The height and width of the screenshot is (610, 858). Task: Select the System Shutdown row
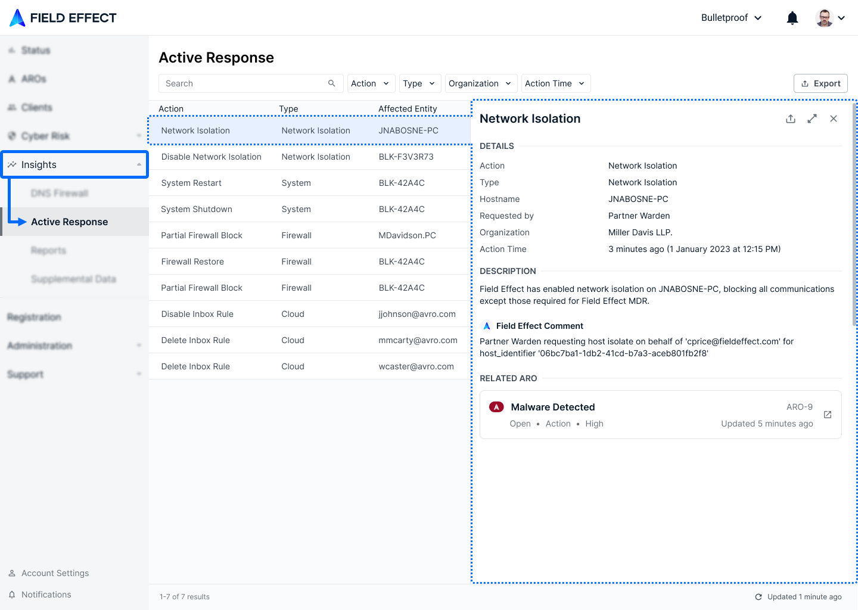[310, 209]
